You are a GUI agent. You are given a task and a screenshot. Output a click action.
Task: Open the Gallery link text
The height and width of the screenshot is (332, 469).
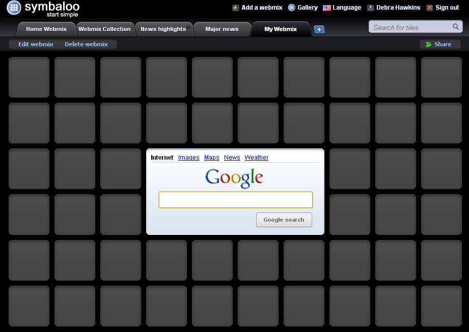[x=308, y=8]
